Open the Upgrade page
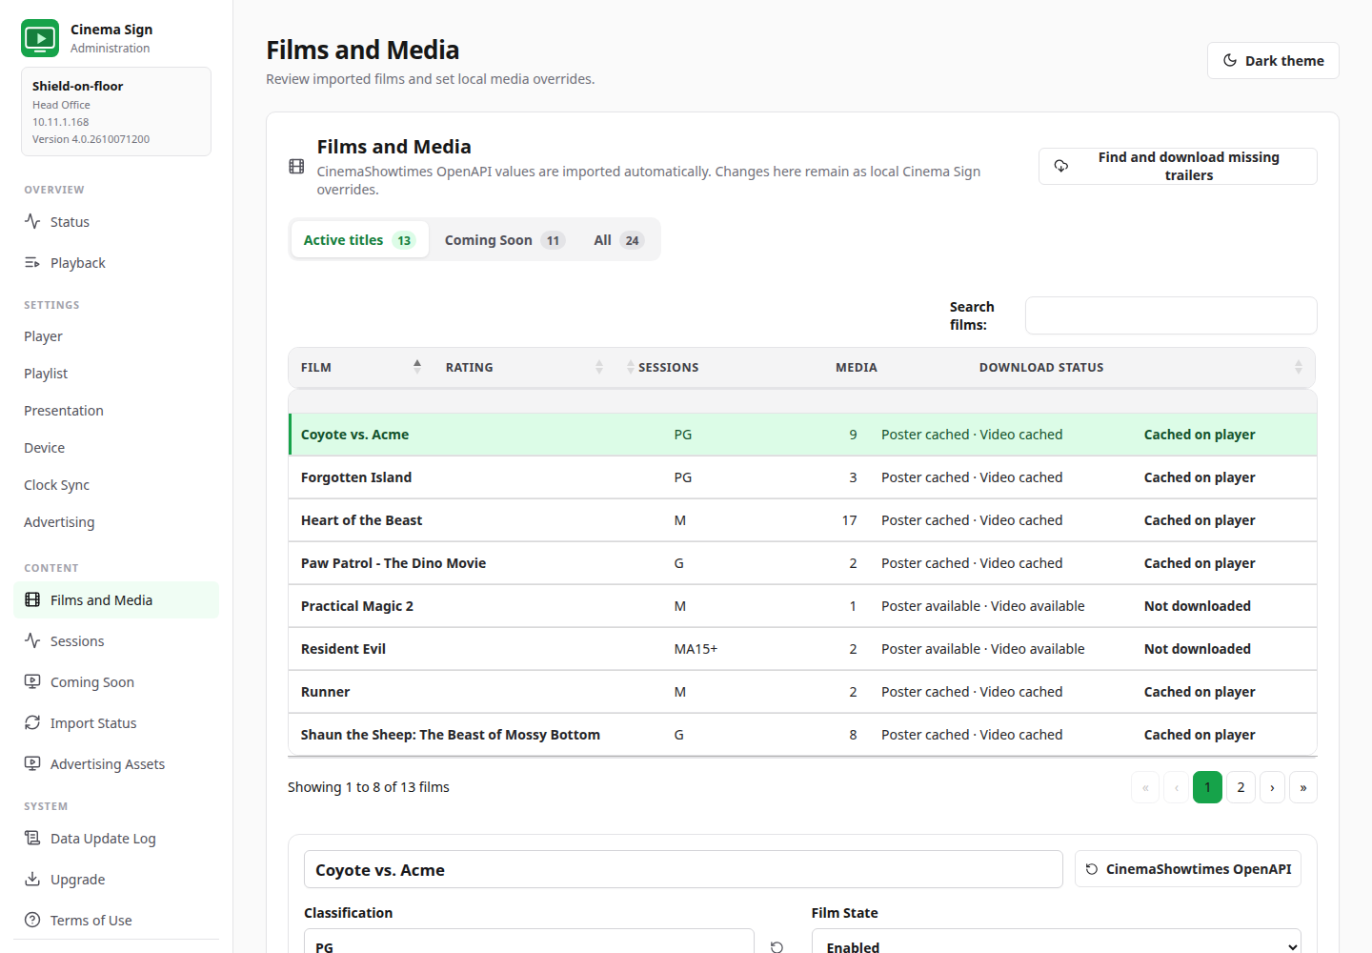 (116, 880)
